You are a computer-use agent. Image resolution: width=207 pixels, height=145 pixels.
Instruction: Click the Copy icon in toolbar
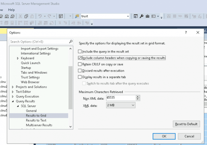(x=26, y=16)
